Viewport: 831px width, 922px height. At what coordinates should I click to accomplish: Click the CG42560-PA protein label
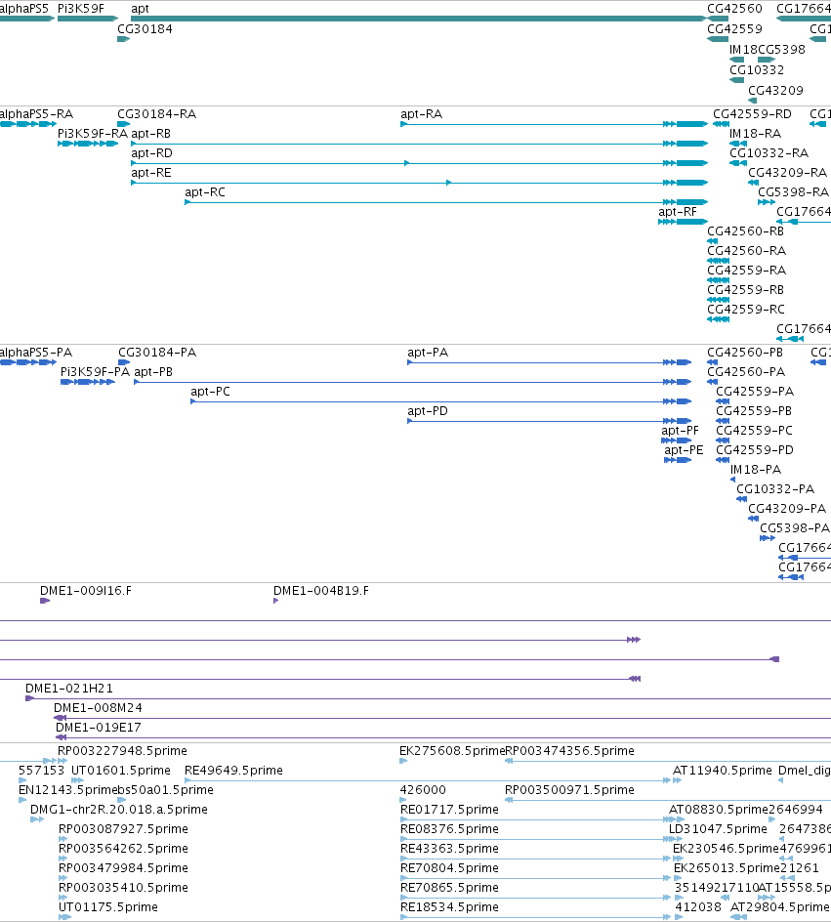pos(746,371)
